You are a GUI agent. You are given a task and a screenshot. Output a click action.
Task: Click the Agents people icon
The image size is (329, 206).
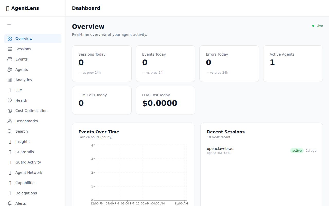(10, 70)
